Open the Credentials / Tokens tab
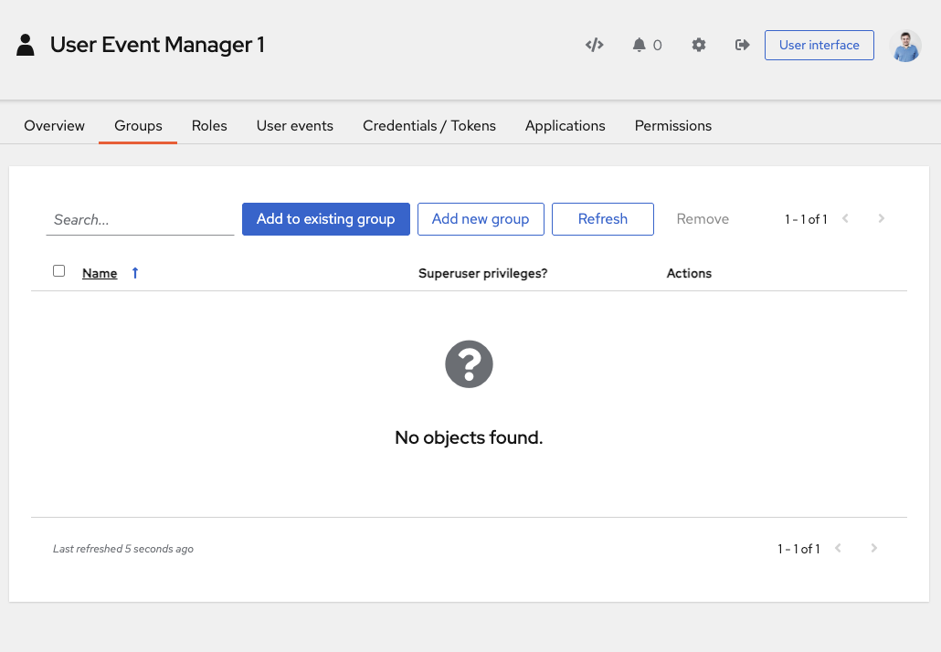The image size is (941, 652). (x=429, y=126)
